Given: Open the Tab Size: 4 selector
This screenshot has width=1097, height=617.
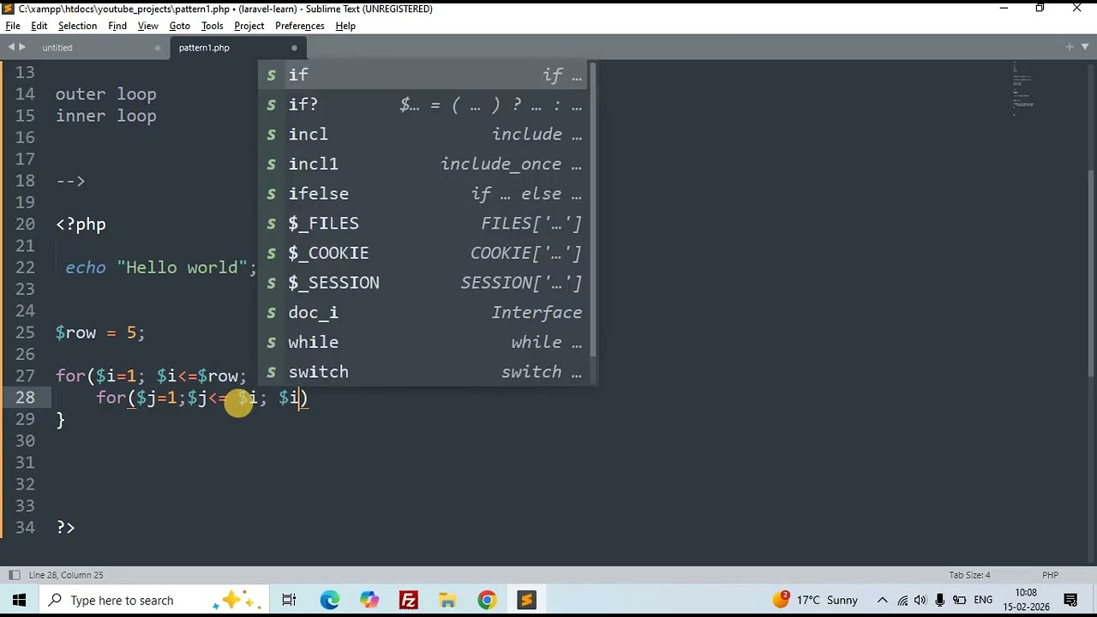Looking at the screenshot, I should pos(969,575).
